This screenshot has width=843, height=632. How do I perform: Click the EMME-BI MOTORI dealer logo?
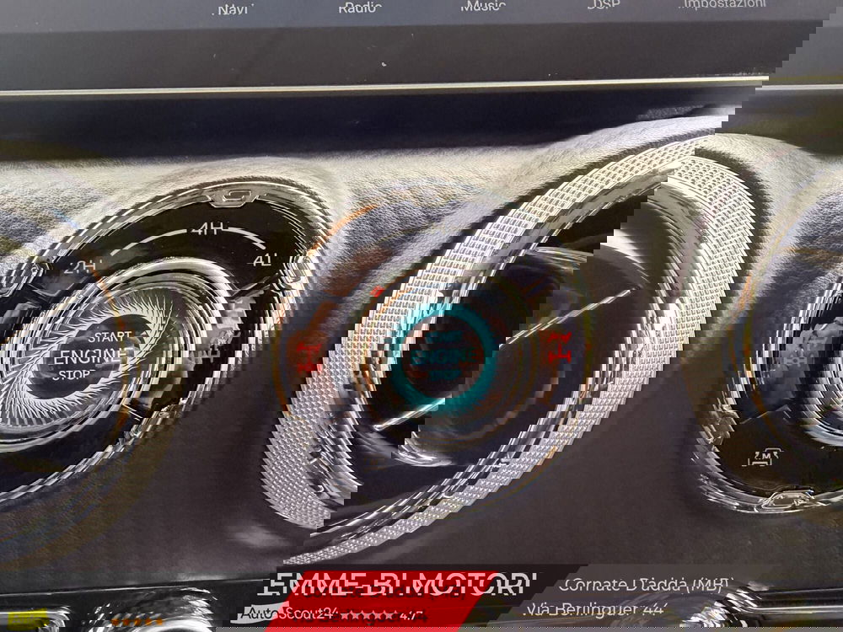tap(402, 584)
